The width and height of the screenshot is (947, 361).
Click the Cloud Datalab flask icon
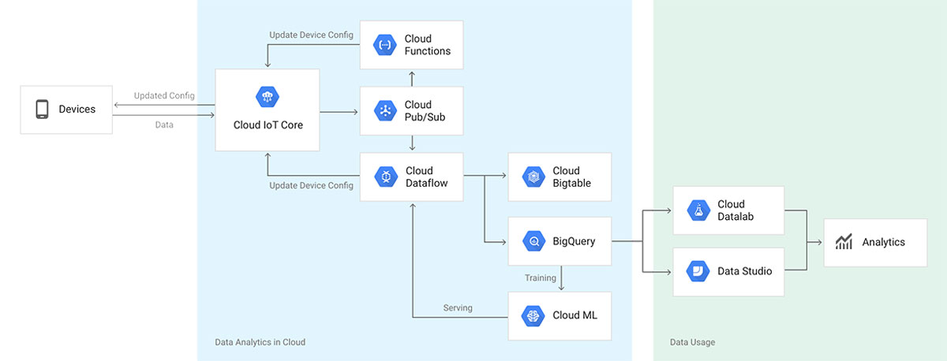pos(698,210)
